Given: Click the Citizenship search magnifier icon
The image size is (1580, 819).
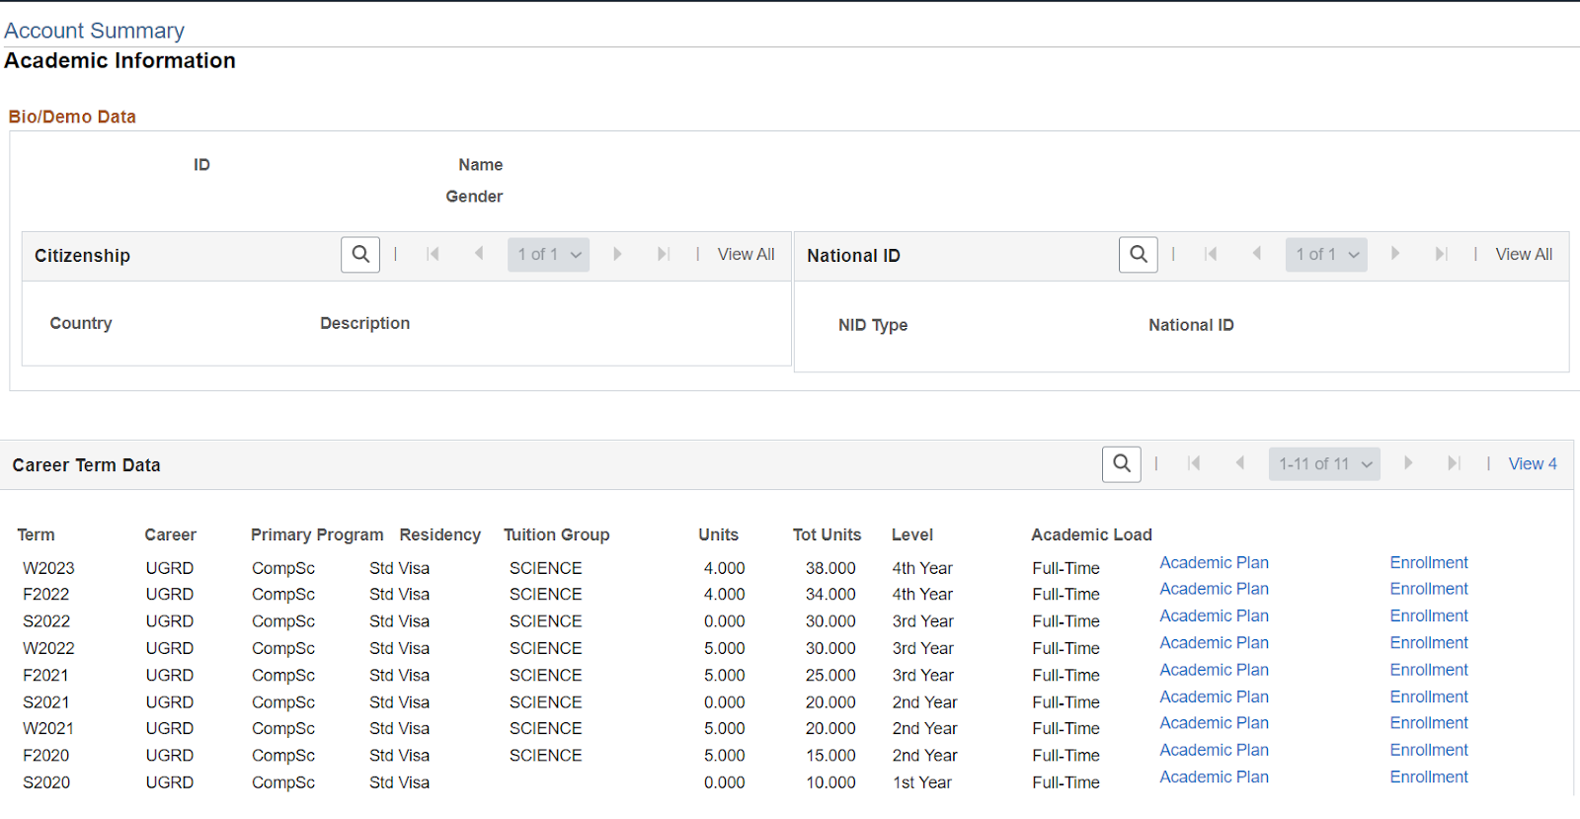Looking at the screenshot, I should pos(360,255).
